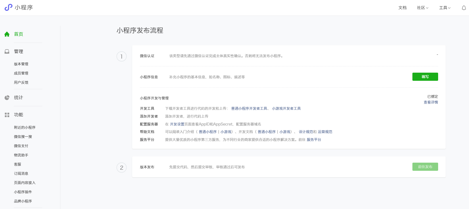Open 普通小程序 intro link in 帮助文档

click(x=208, y=132)
